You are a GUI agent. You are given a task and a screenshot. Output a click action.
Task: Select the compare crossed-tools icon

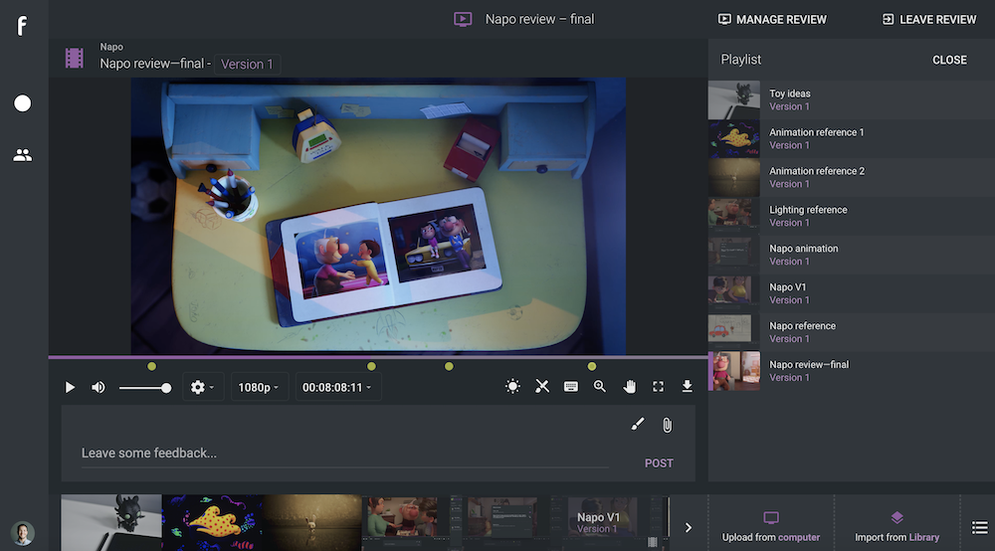pos(542,386)
